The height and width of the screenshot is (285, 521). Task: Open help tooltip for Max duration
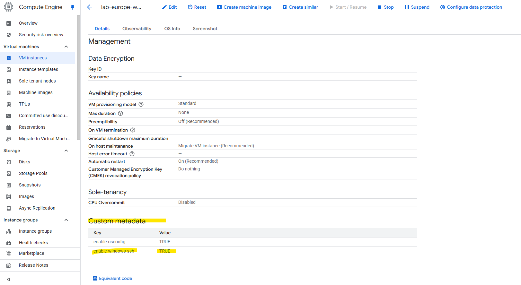pyautogui.click(x=120, y=113)
